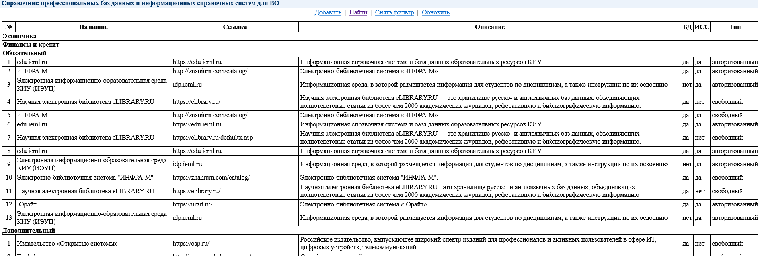Screen dimensions: 758x256
Task: Click name cell "edu.ieml.ru" in Обязательный row 1
Action: click(x=93, y=62)
